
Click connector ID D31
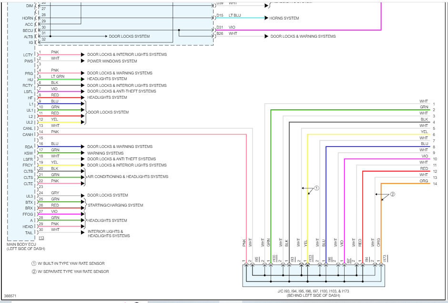pyautogui.click(x=220, y=27)
